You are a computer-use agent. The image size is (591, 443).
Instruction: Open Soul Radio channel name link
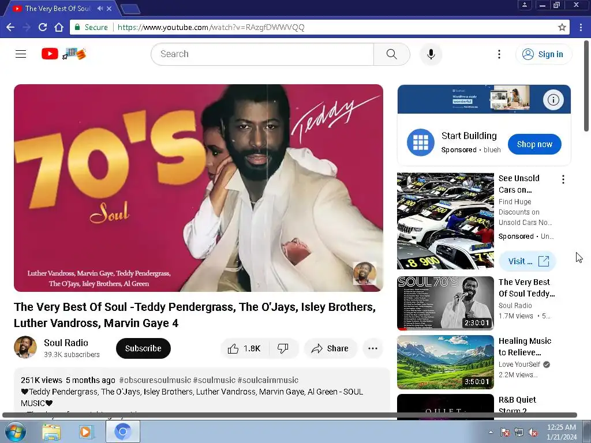point(66,343)
